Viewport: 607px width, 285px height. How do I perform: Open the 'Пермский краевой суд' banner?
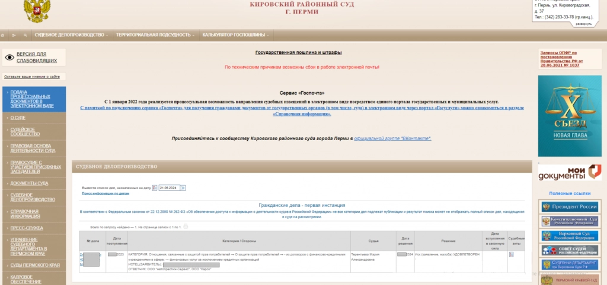[570, 280]
